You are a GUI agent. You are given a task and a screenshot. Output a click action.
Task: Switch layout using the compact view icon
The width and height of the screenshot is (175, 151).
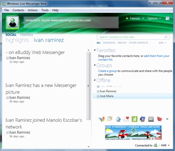coord(167,18)
